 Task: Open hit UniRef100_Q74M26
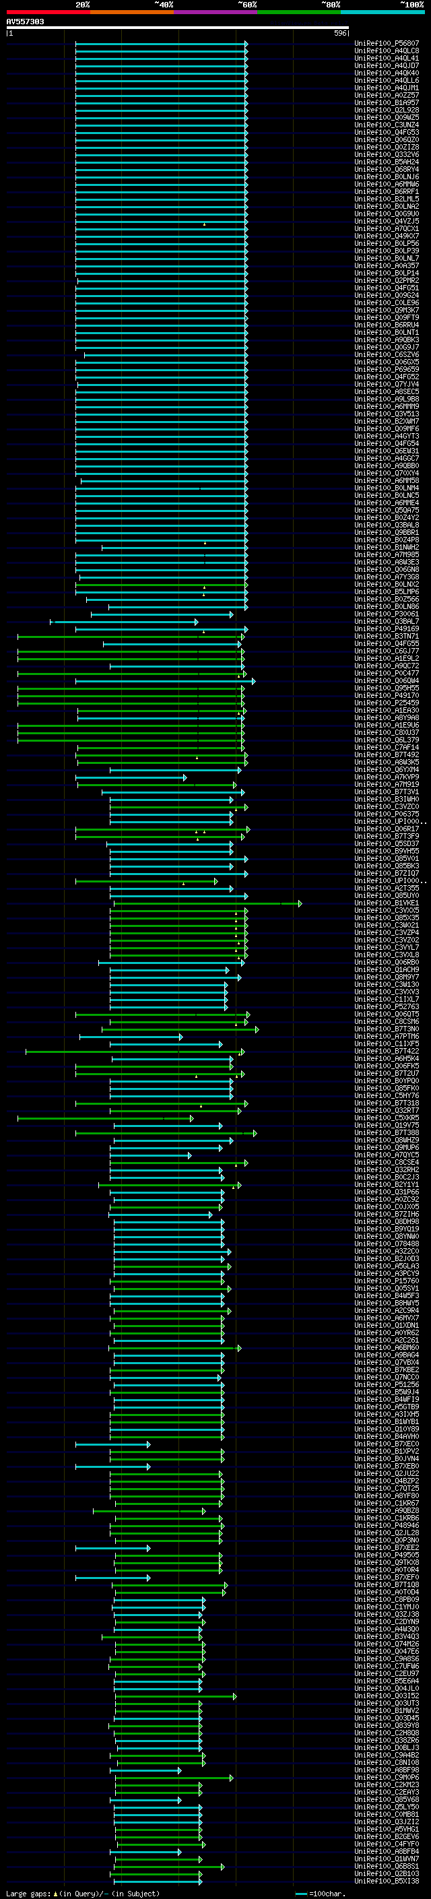(387, 1644)
